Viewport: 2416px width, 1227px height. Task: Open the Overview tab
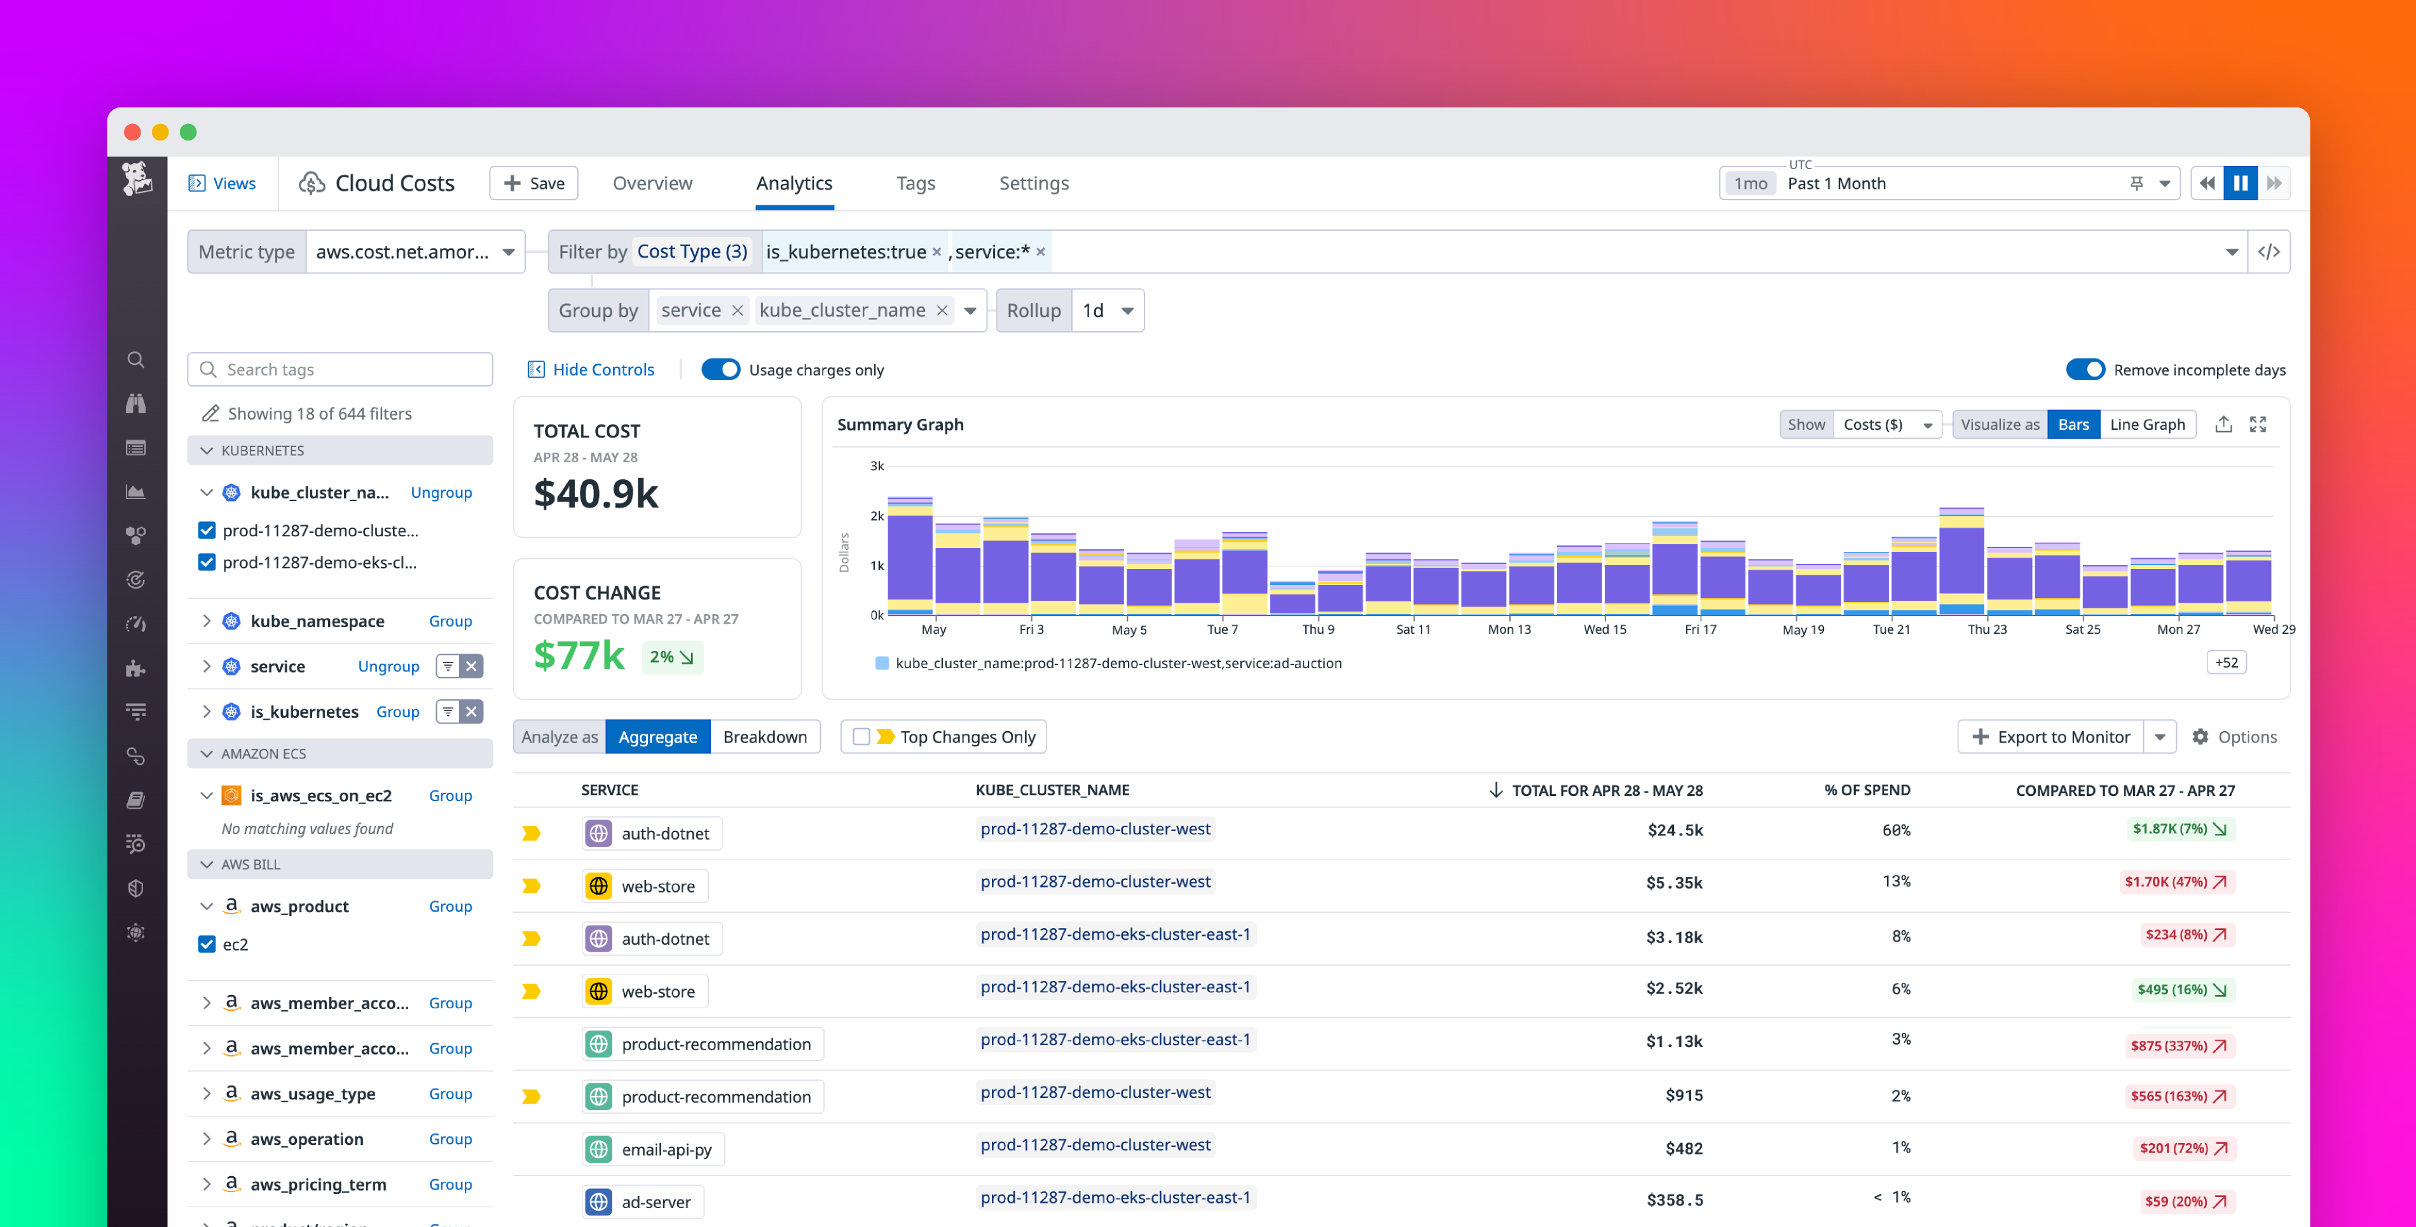pos(653,183)
